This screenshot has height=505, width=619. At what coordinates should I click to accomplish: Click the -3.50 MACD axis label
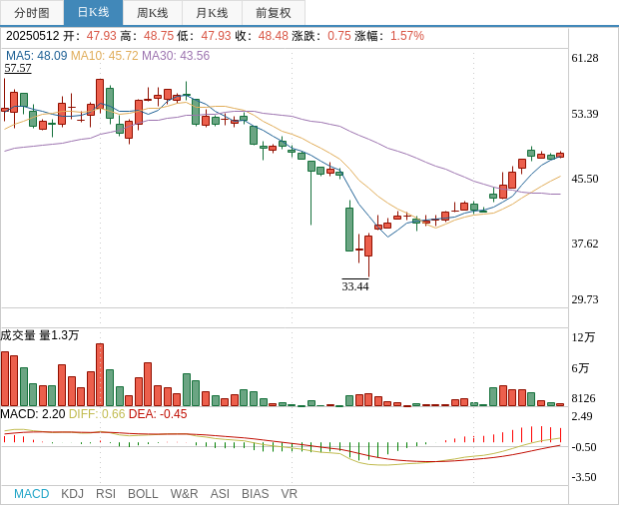[x=584, y=477]
